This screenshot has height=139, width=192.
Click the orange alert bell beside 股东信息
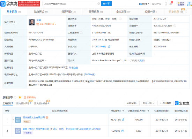20,97
